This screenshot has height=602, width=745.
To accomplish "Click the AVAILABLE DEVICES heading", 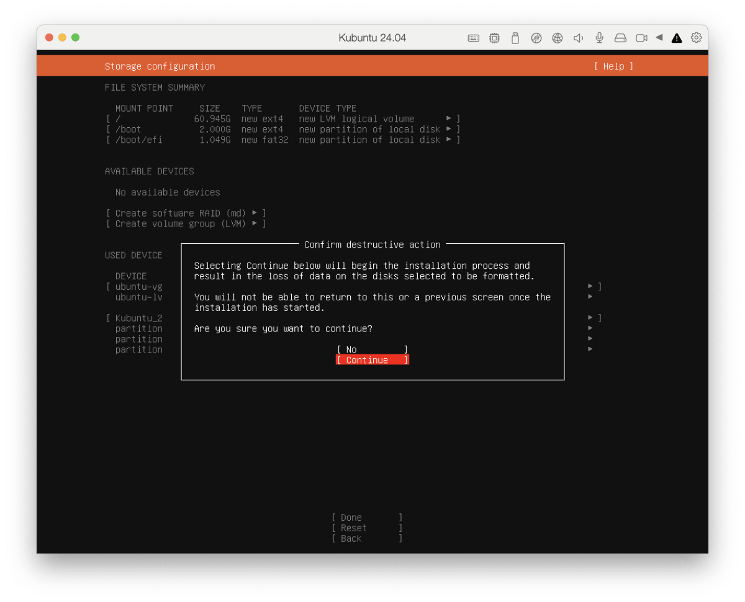I will point(149,171).
